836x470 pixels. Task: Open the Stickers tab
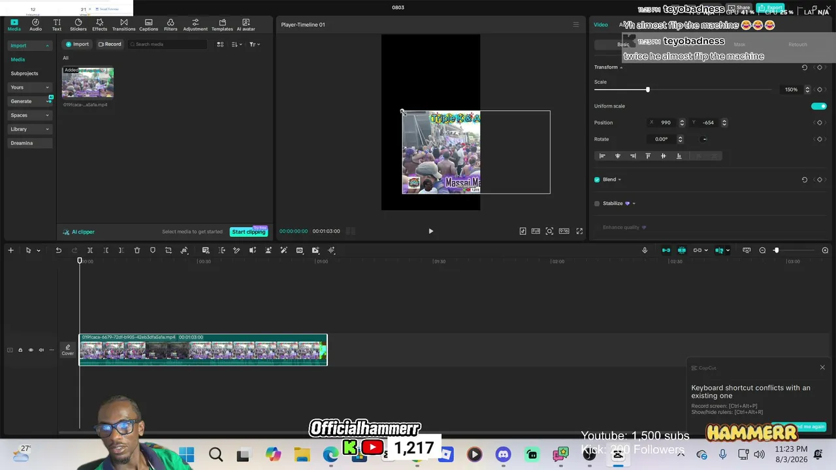[78, 25]
